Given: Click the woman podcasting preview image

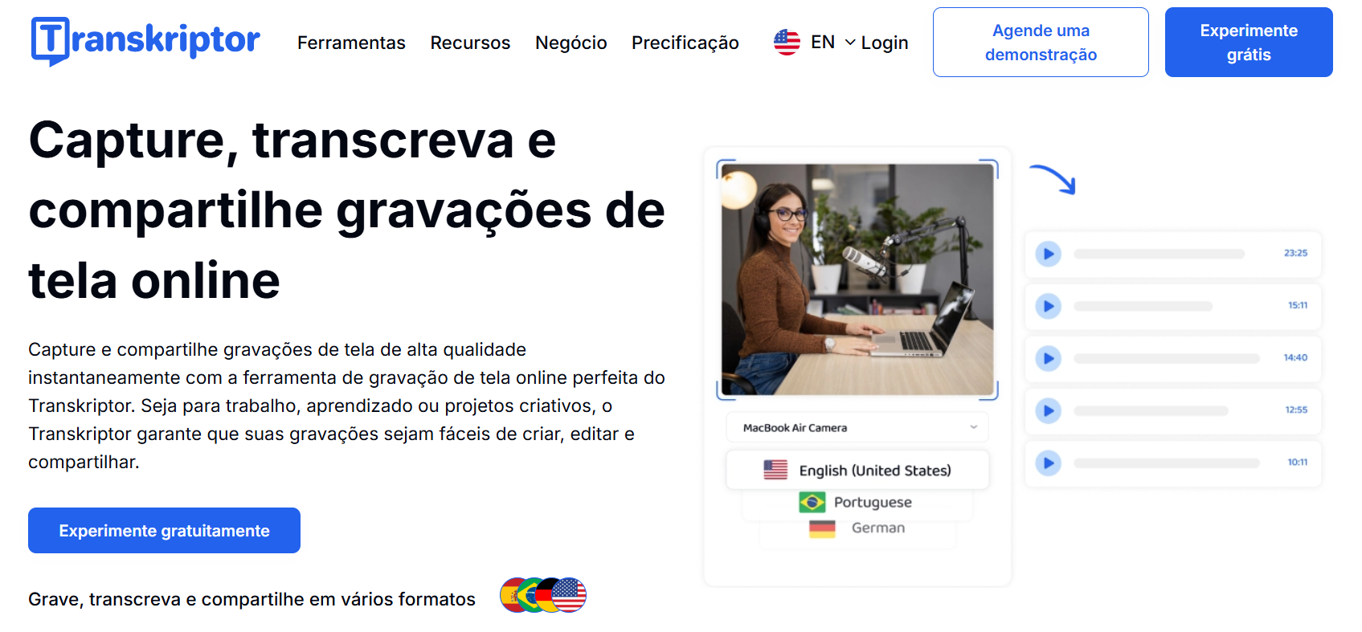Looking at the screenshot, I should 857,279.
